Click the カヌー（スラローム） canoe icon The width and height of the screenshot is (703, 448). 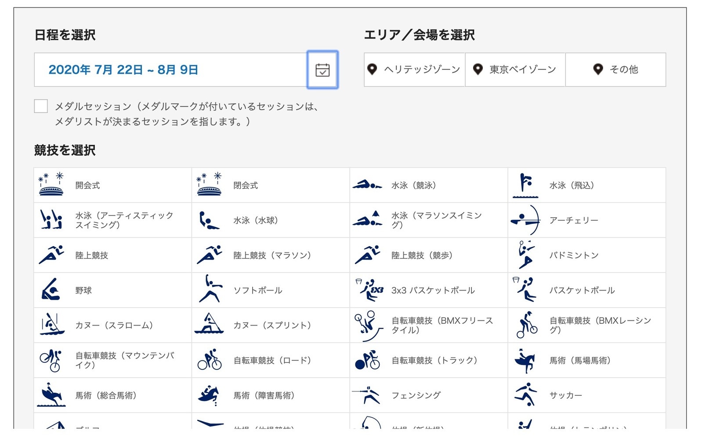[51, 325]
